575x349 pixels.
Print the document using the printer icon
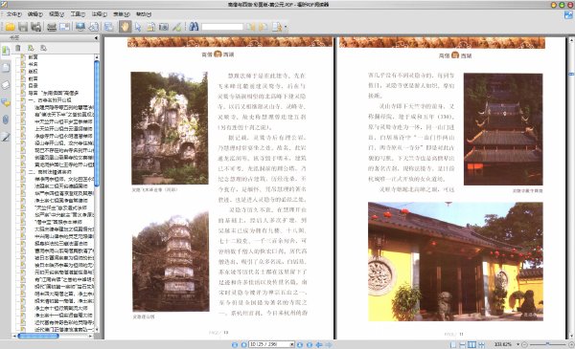pos(52,27)
